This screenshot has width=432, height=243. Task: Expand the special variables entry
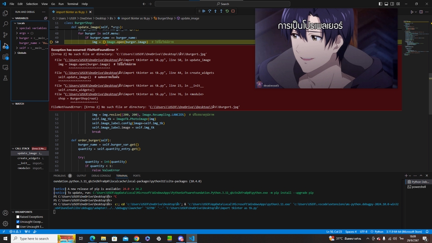(17, 28)
